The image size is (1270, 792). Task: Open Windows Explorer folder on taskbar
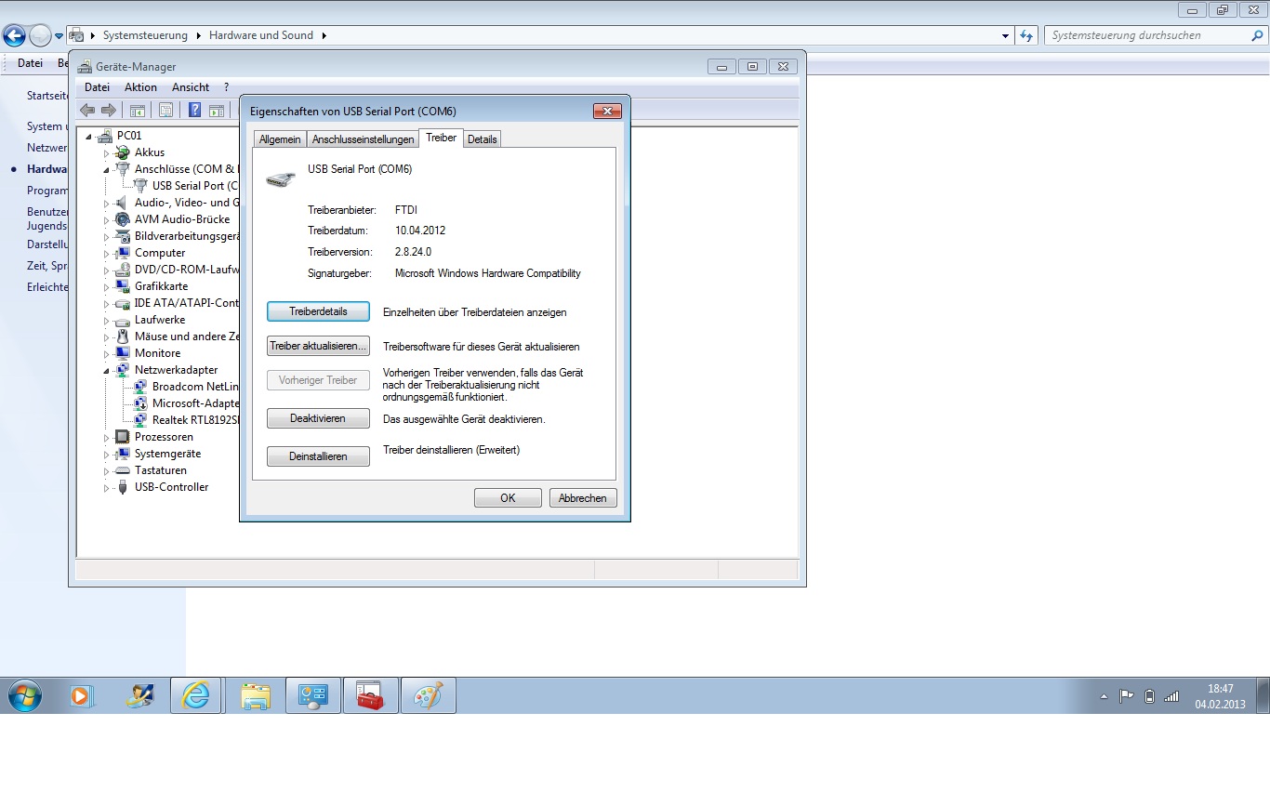click(x=256, y=695)
